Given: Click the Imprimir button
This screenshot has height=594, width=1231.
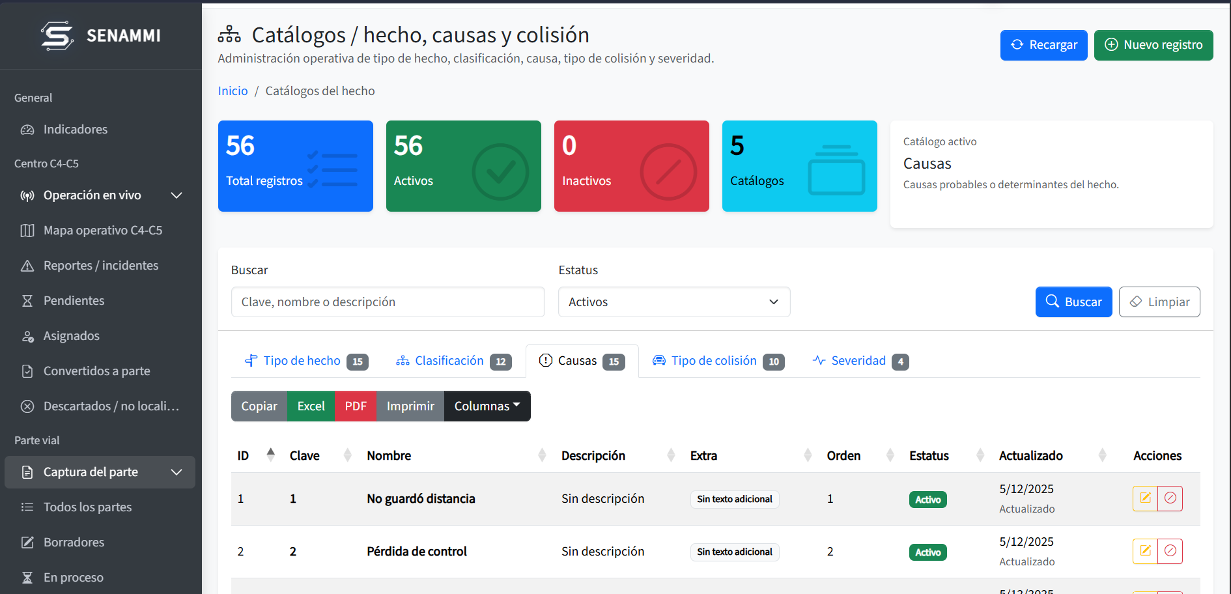Looking at the screenshot, I should (410, 406).
